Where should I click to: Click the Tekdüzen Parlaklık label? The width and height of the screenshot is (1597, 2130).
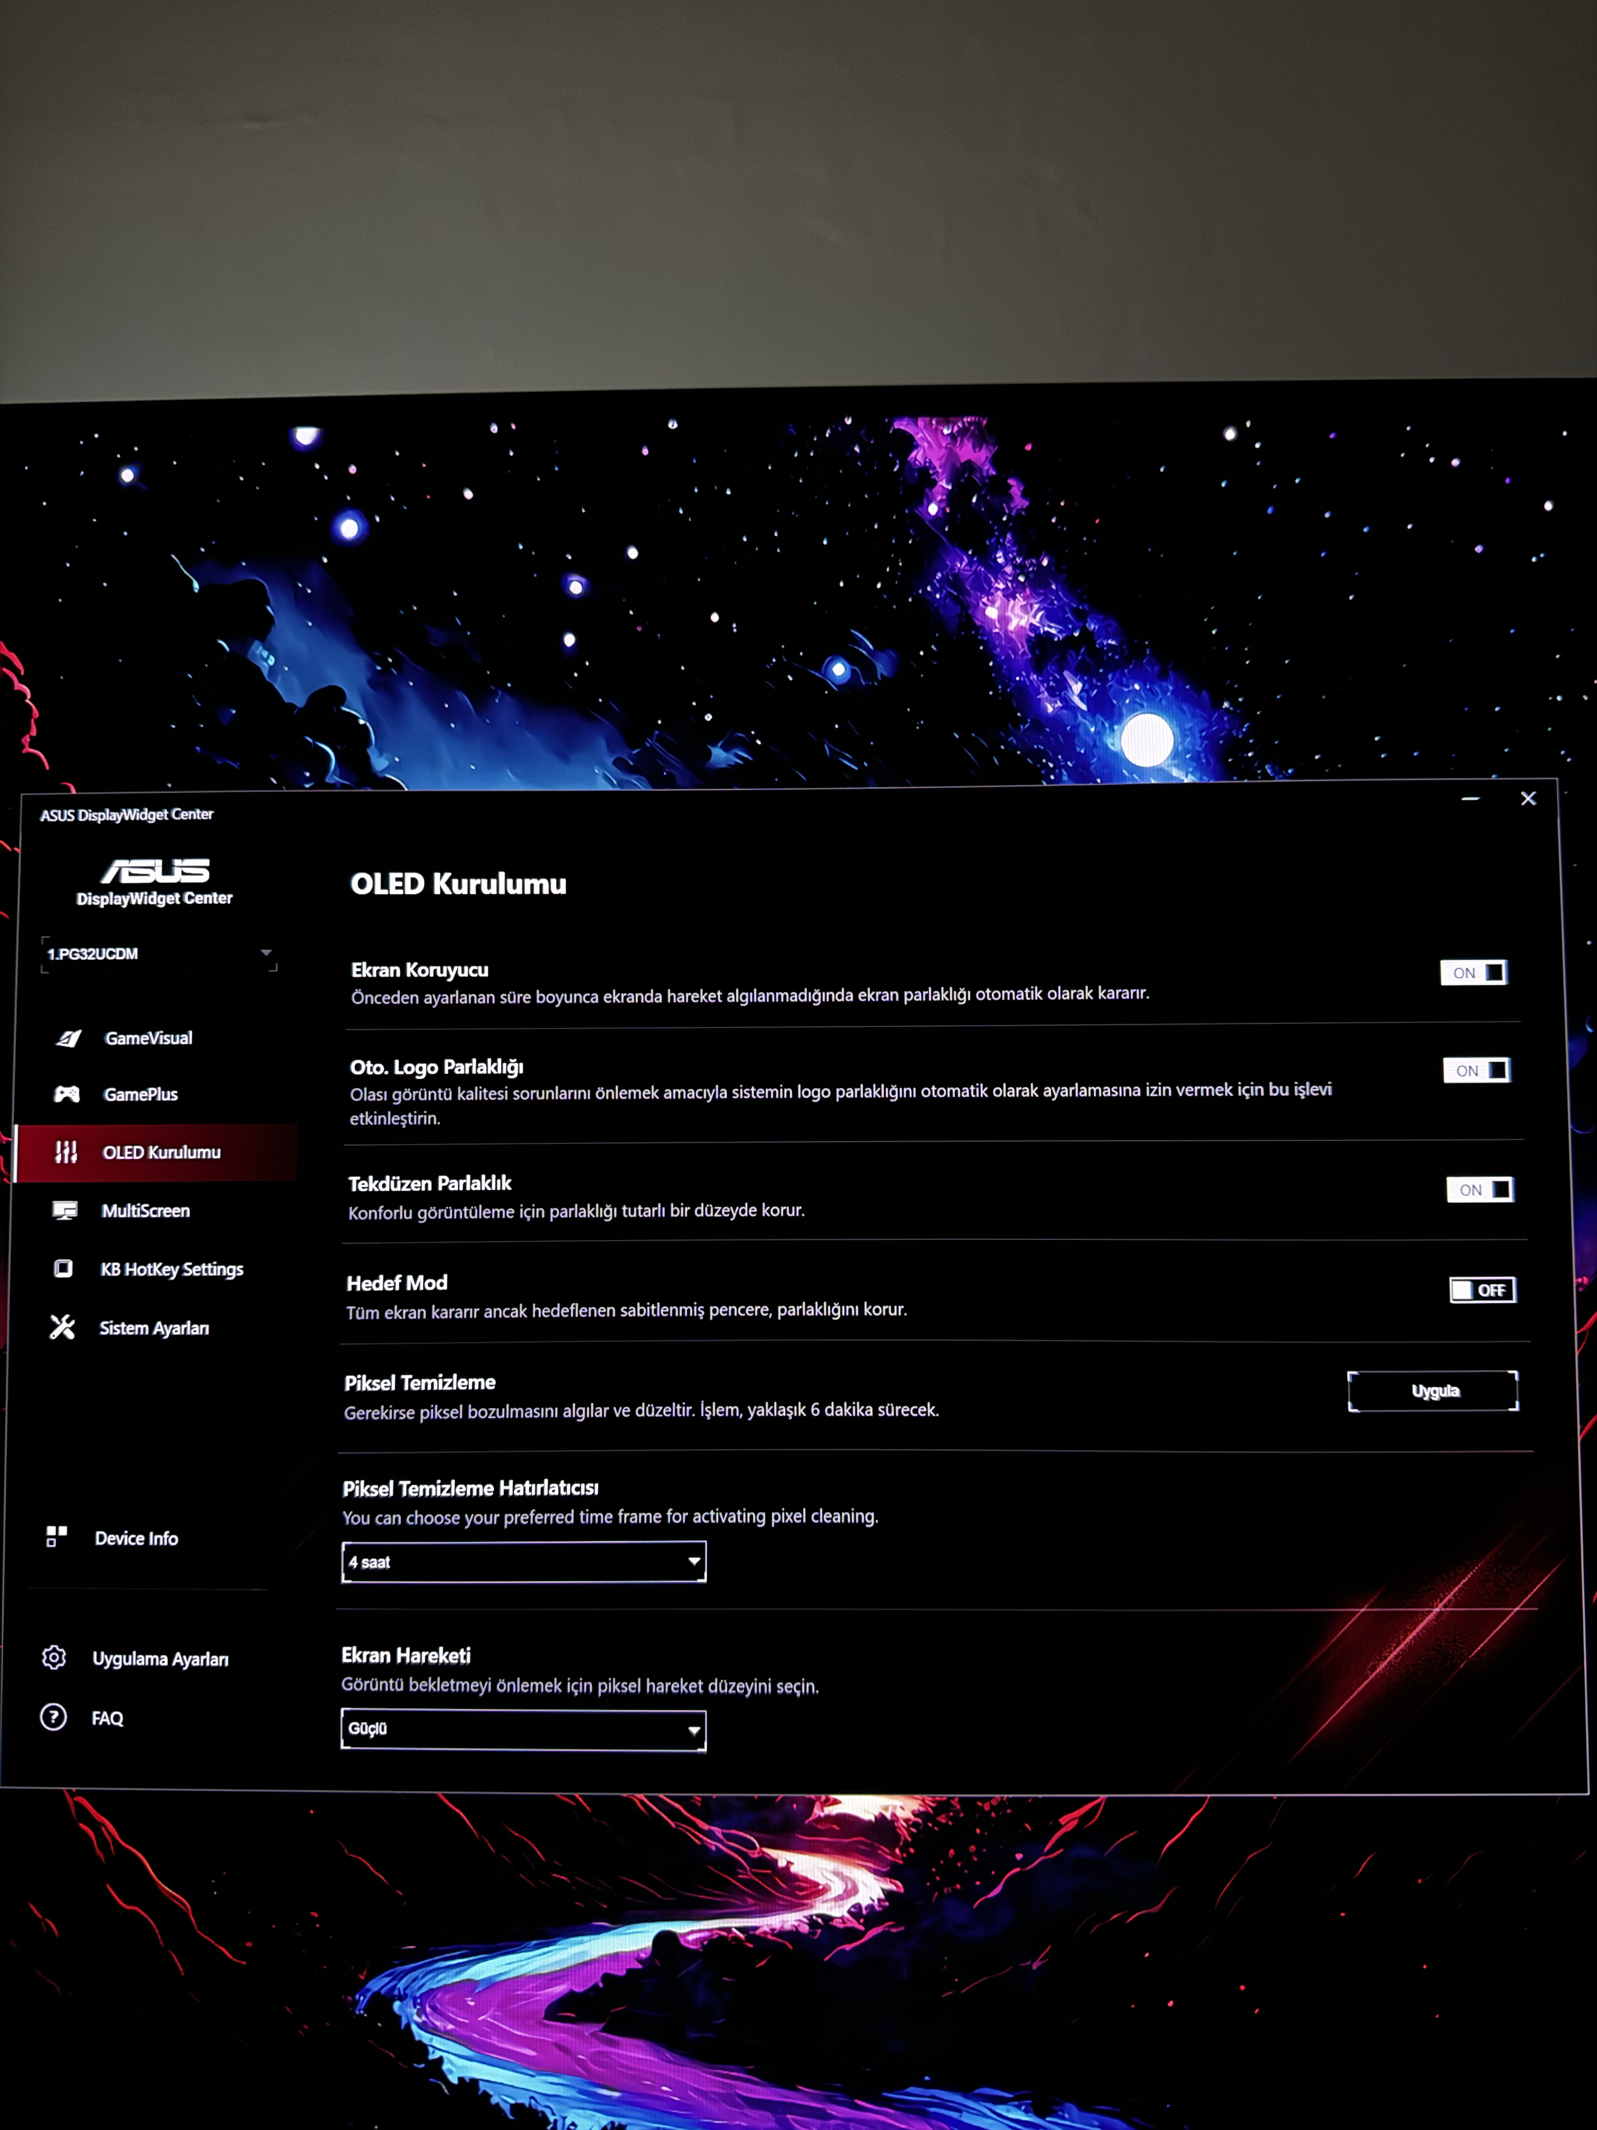[429, 1182]
